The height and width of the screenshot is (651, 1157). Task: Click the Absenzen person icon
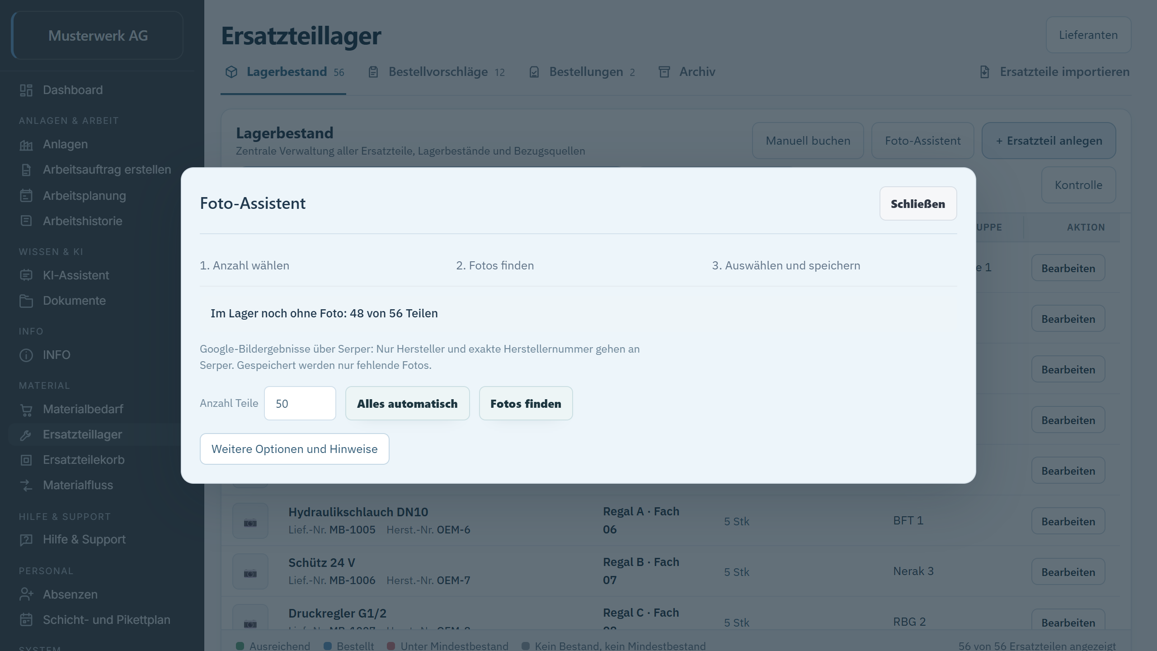pos(26,594)
